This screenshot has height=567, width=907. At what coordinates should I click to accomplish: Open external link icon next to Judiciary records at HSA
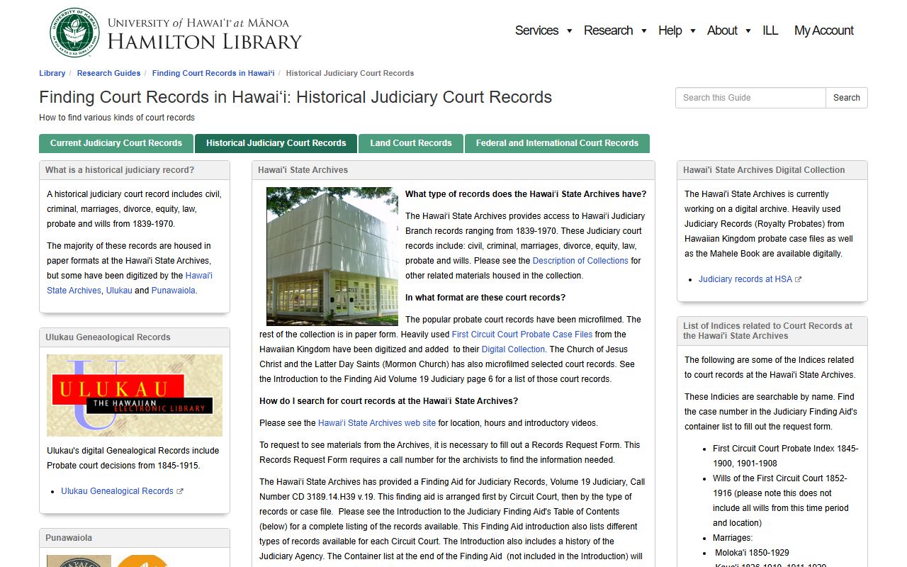coord(799,279)
